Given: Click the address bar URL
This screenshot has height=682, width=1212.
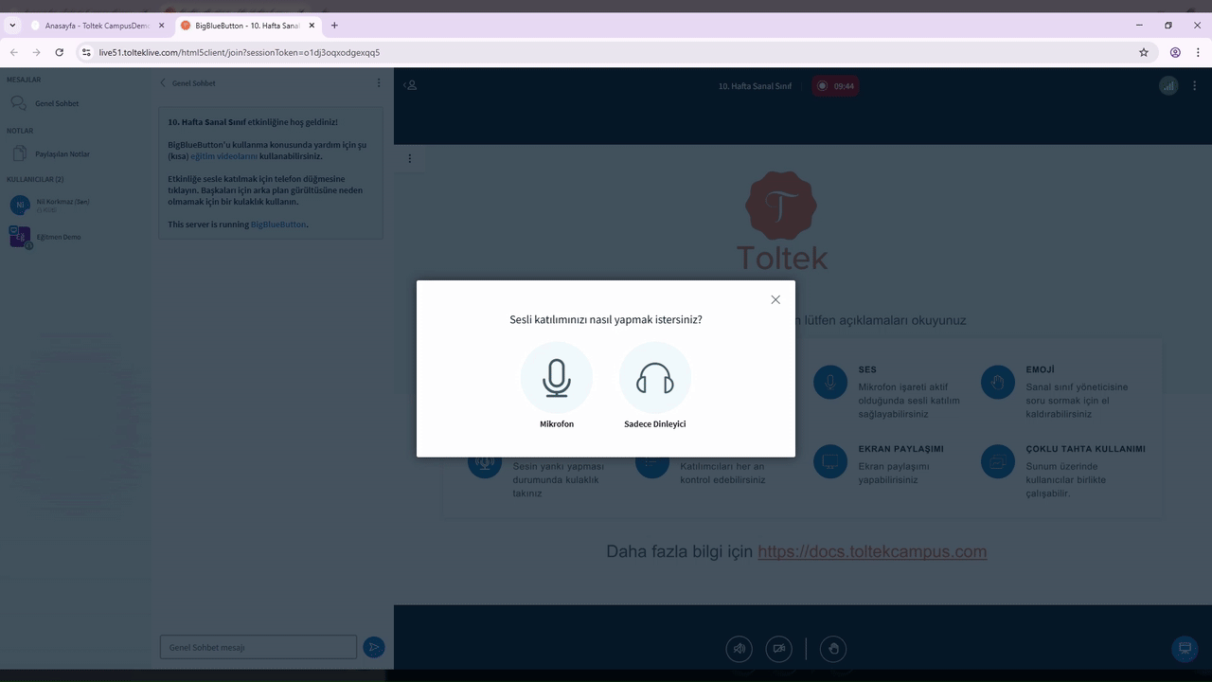Looking at the screenshot, I should 240,52.
